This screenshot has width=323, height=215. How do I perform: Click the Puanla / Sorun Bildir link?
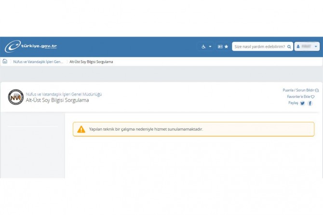[298, 90]
